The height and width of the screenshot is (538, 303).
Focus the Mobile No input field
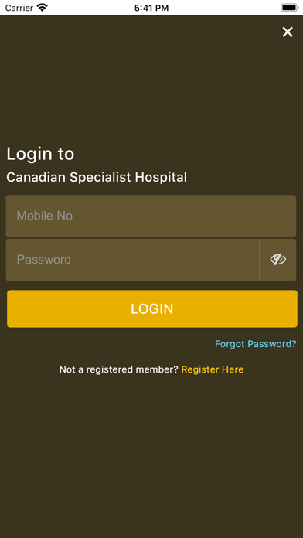pos(151,216)
